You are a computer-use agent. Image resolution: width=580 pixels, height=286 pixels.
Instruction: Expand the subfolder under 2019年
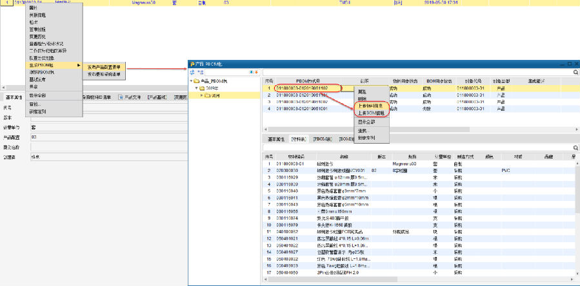point(202,95)
